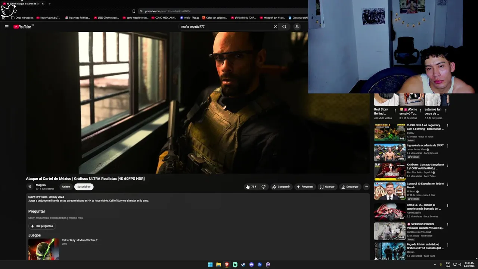Image resolution: width=478 pixels, height=269 pixels.
Task: Open Call of Duty: Modern Warfare 2 game card
Action: pyautogui.click(x=43, y=249)
